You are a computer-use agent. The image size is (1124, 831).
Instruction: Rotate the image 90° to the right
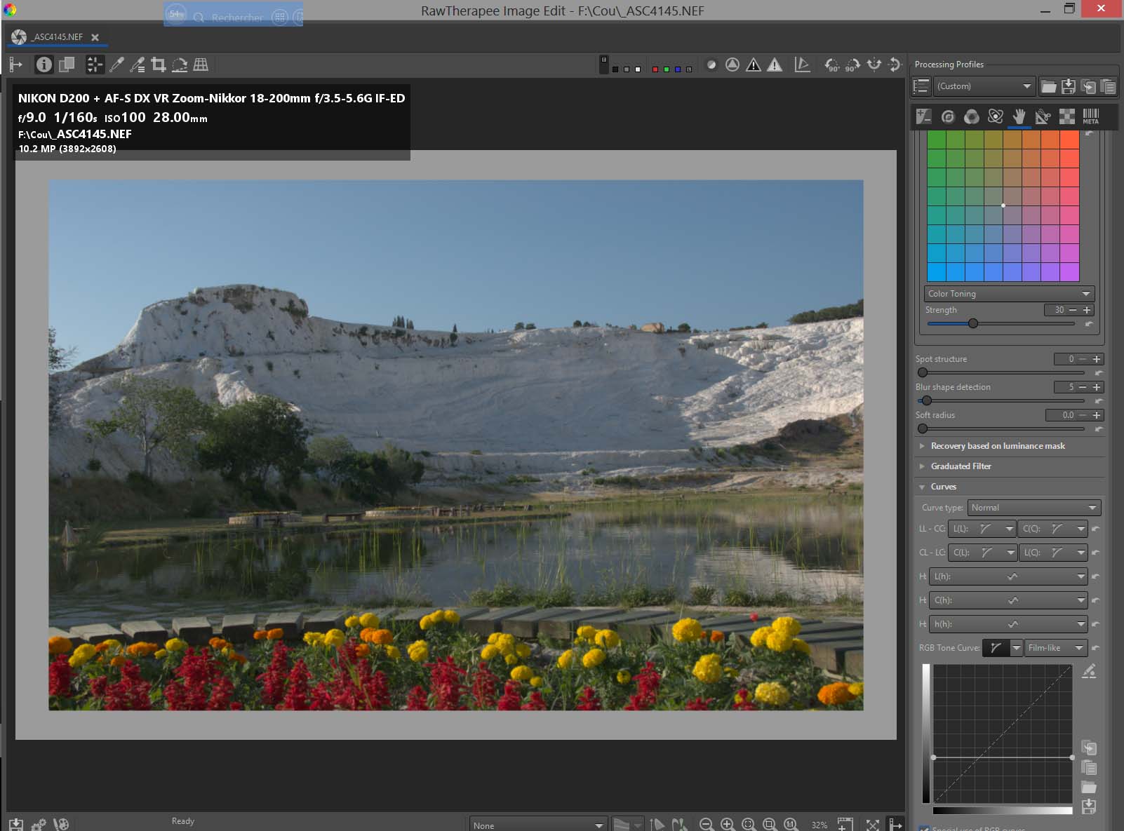(852, 65)
